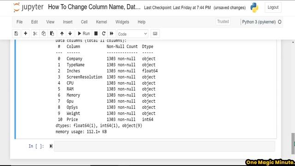Image resolution: width=295 pixels, height=166 pixels.
Task: Save notebook with the floppy disk icon
Action: pos(16,34)
